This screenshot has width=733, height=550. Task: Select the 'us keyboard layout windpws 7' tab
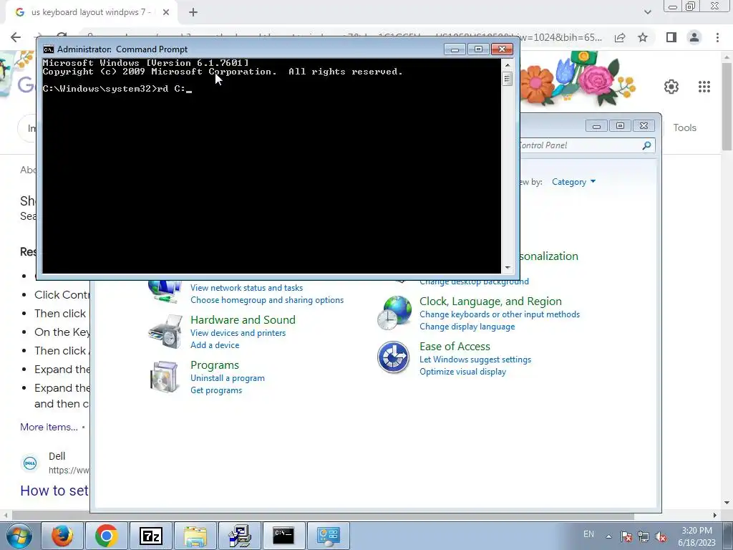91,13
